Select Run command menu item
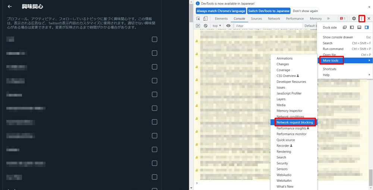373x190 pixels. tap(345, 49)
